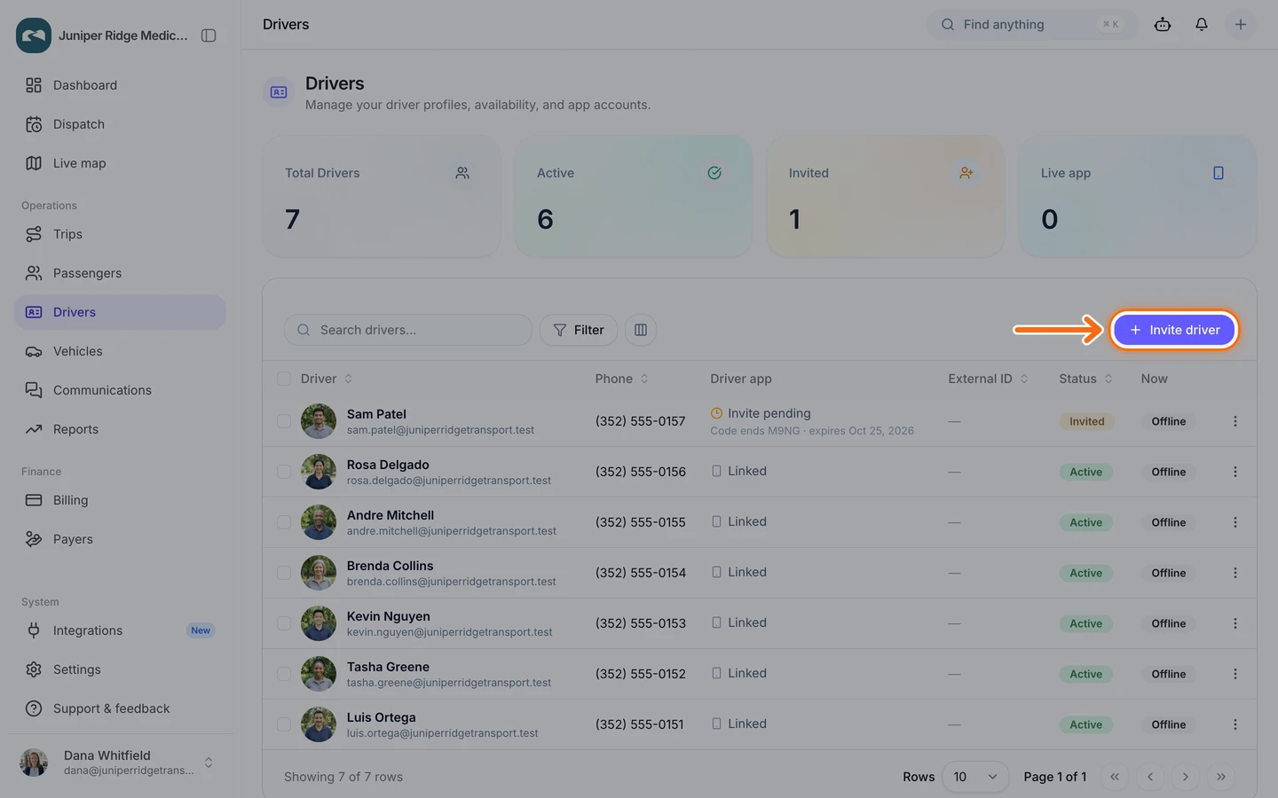
Task: Sort by Status column
Action: (x=1085, y=379)
